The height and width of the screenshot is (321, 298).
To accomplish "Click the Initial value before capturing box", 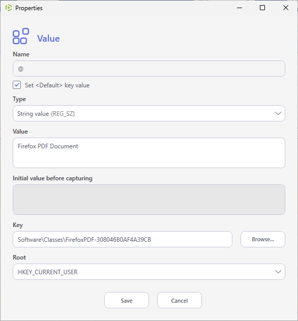I will point(149,200).
